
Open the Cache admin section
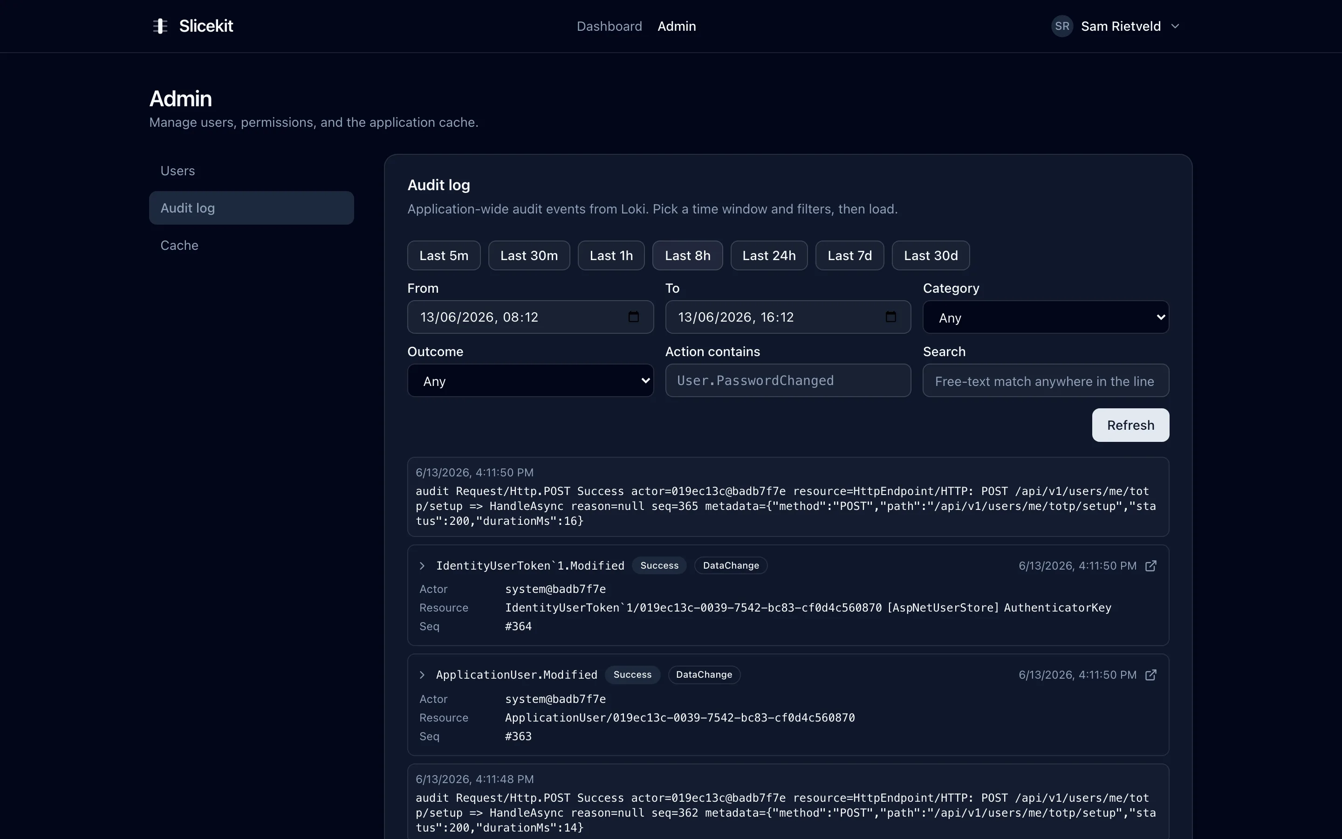click(251, 245)
